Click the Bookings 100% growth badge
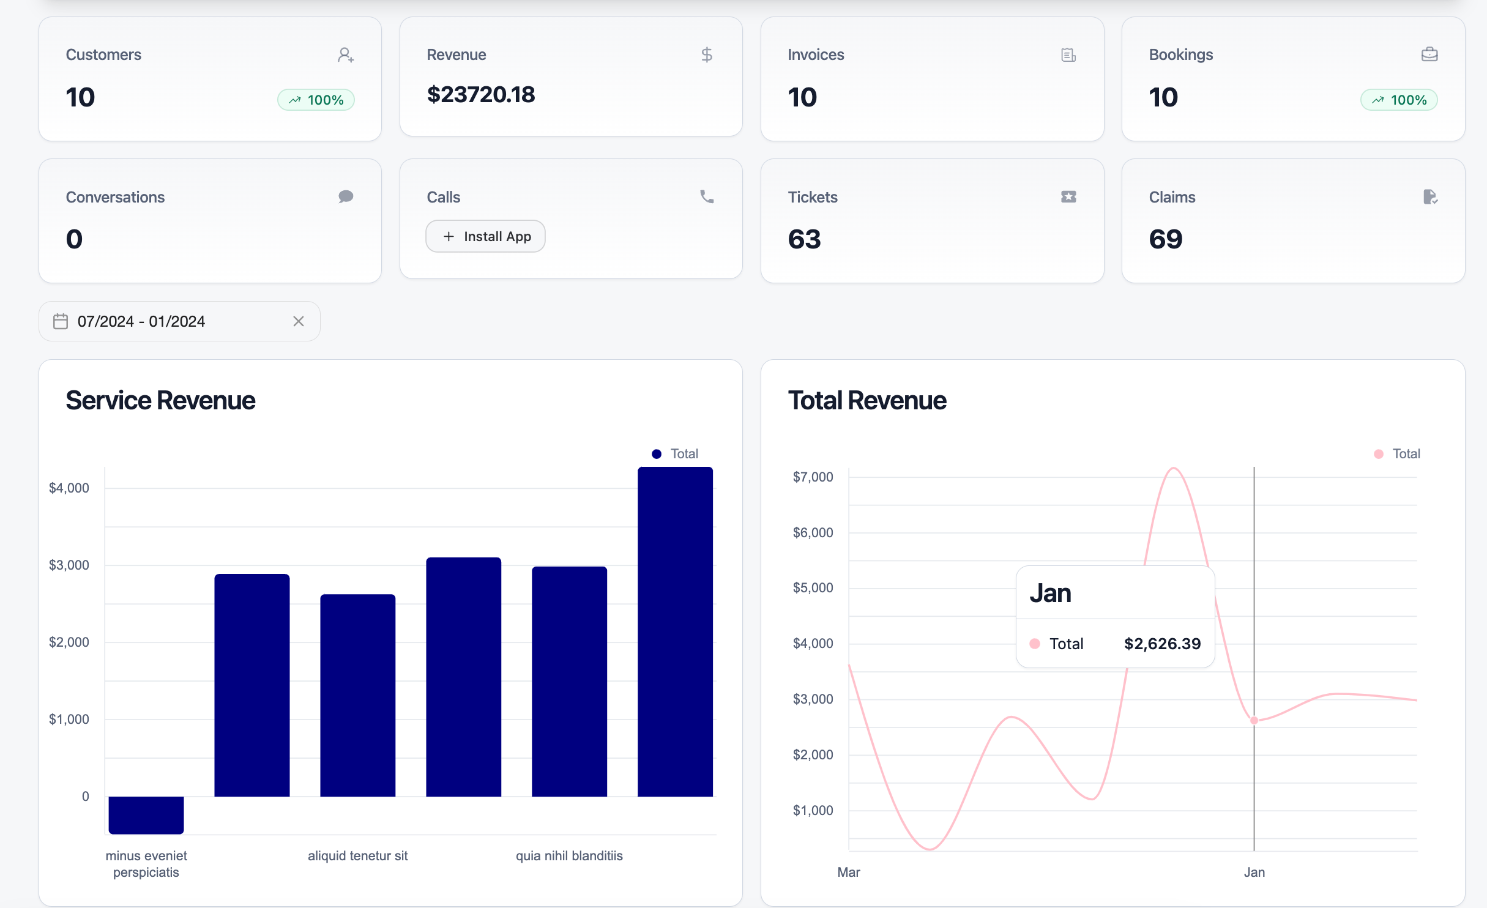Viewport: 1487px width, 908px height. 1399,100
